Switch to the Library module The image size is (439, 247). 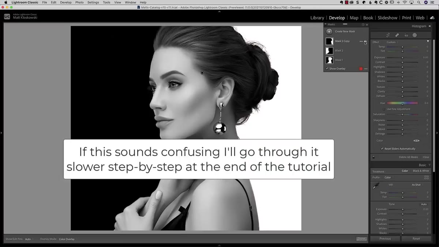click(x=317, y=18)
